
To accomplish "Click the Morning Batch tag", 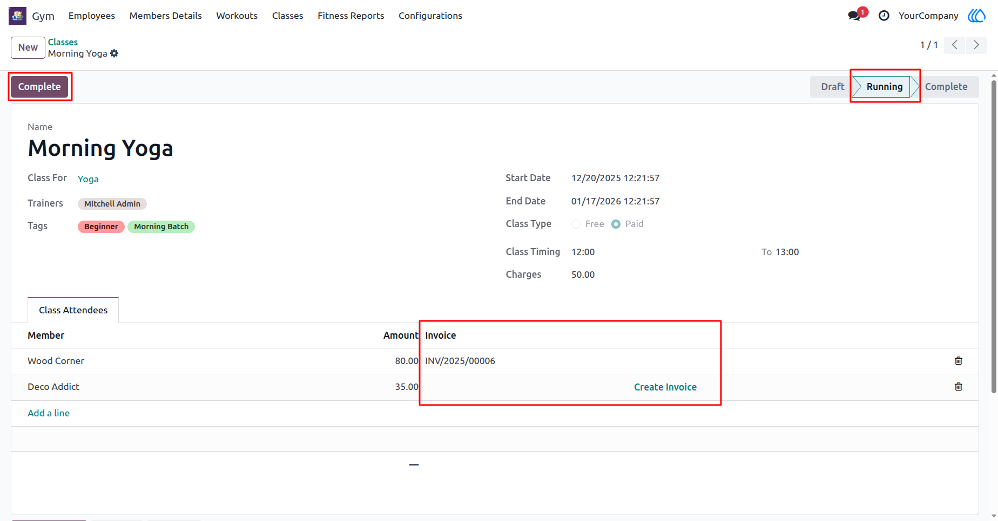I will 161,227.
